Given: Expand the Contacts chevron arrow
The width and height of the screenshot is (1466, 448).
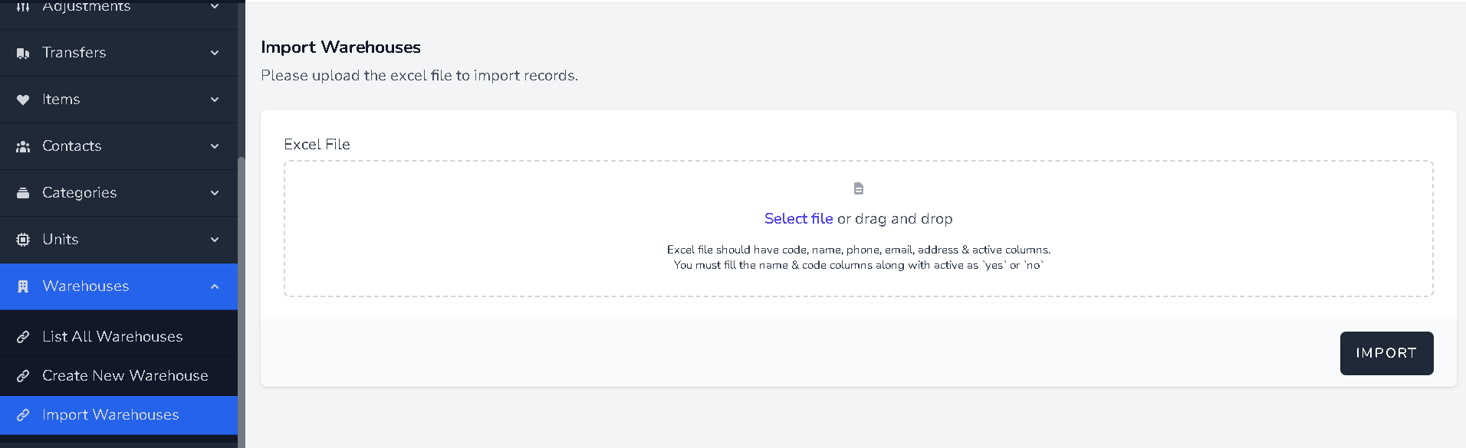Looking at the screenshot, I should click(x=215, y=146).
